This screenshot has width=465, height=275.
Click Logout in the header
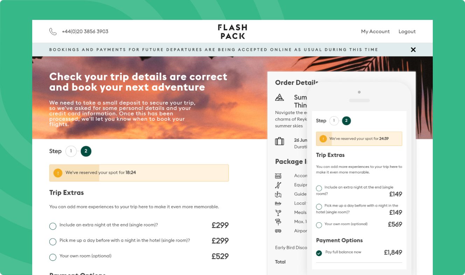click(x=407, y=31)
